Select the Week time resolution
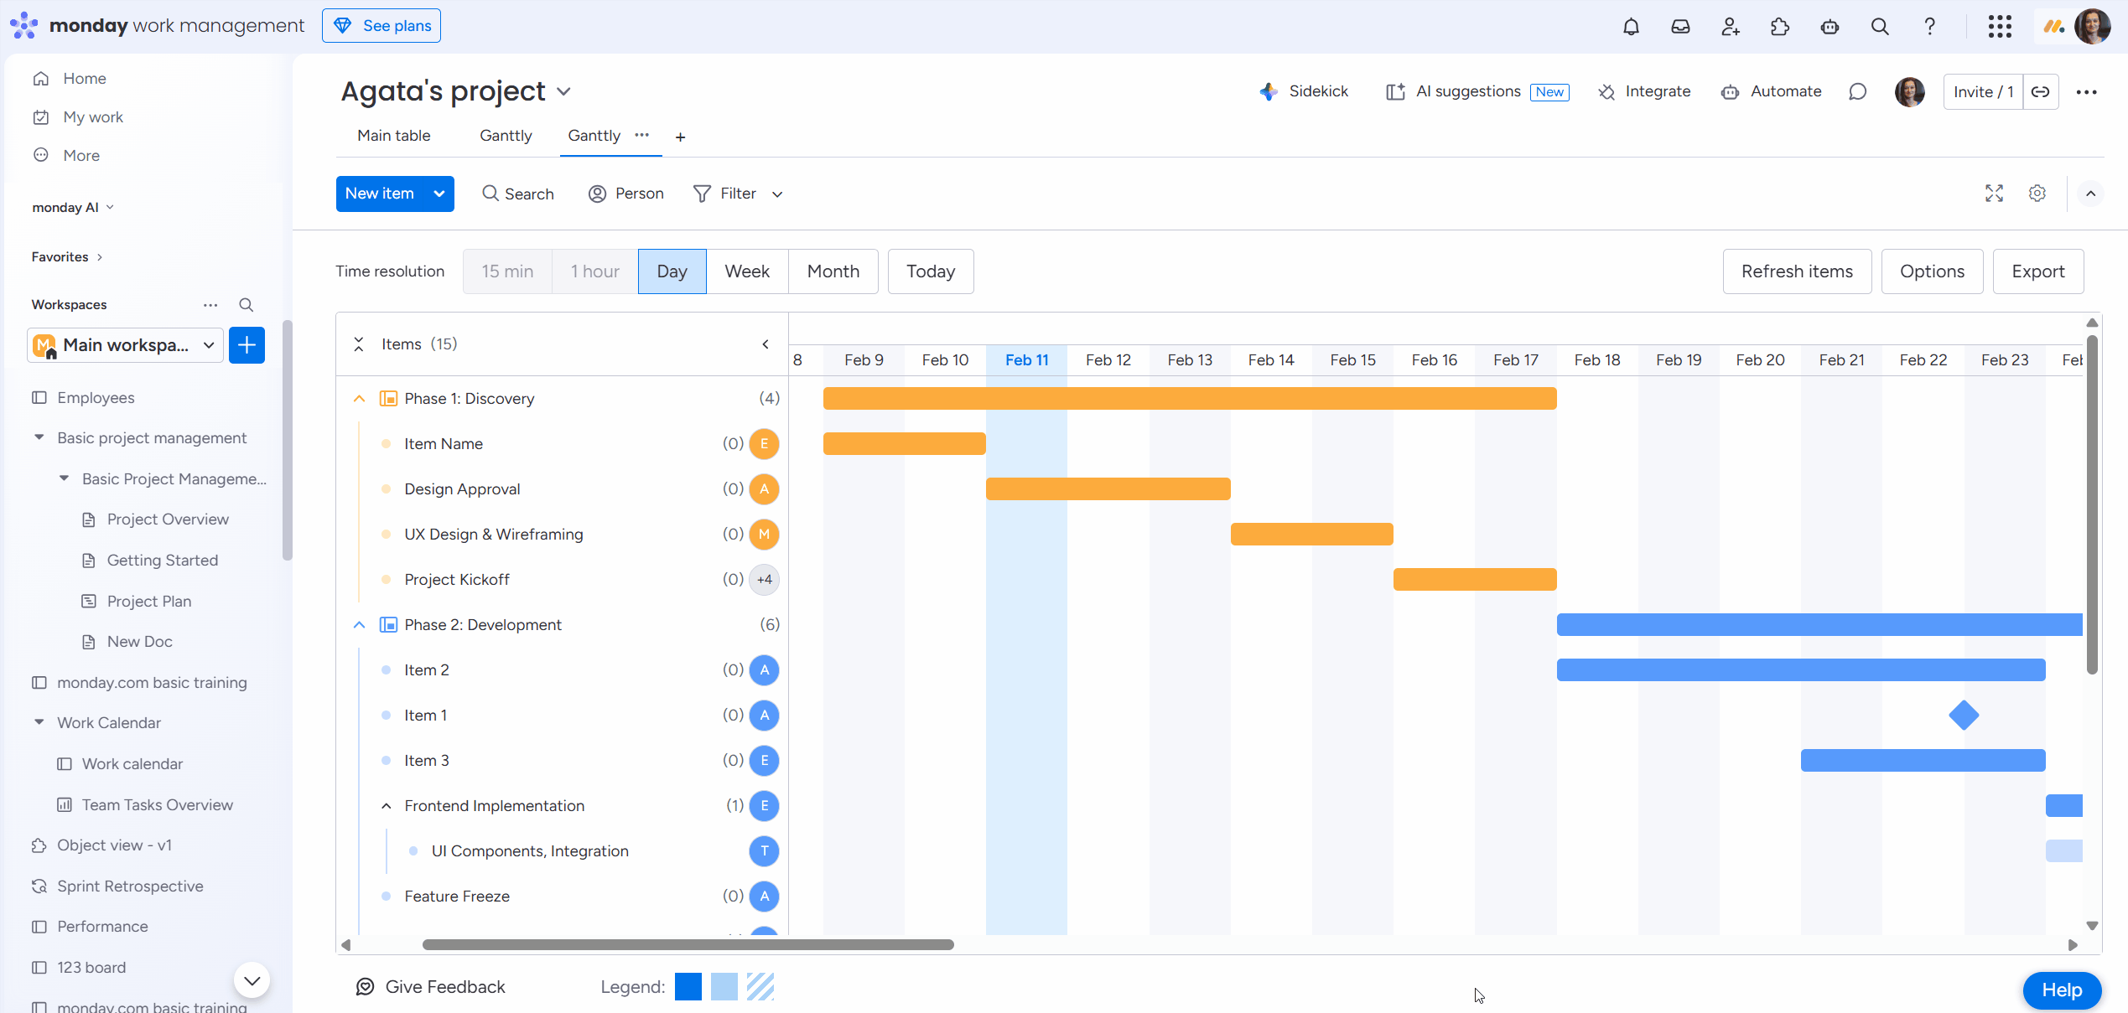 747,271
